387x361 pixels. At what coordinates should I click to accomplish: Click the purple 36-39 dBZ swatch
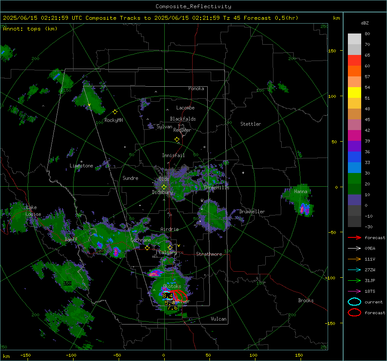354,146
